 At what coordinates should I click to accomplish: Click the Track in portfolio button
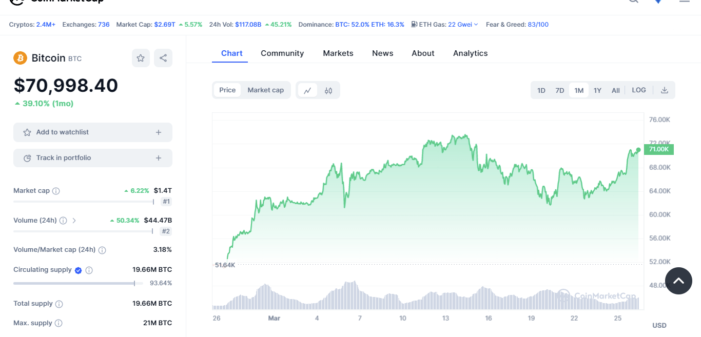point(93,158)
